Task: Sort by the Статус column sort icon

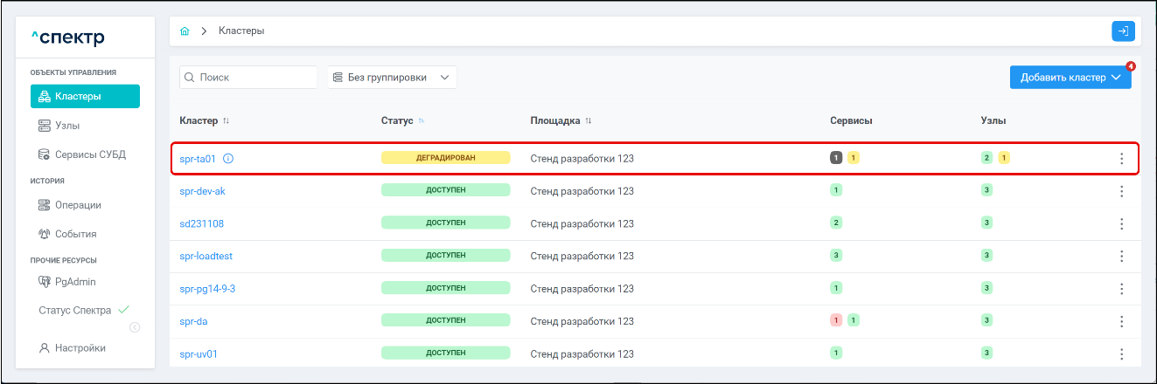Action: pyautogui.click(x=421, y=120)
